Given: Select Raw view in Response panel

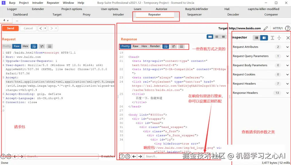Looking at the screenshot, I should 136,46.
